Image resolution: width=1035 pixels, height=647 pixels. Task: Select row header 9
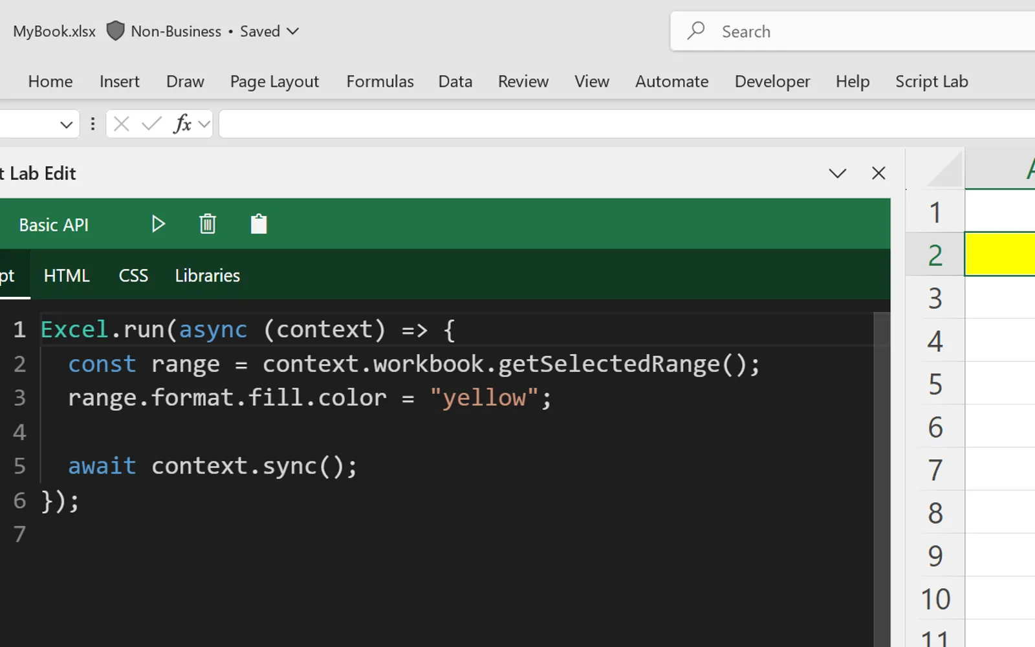click(935, 556)
